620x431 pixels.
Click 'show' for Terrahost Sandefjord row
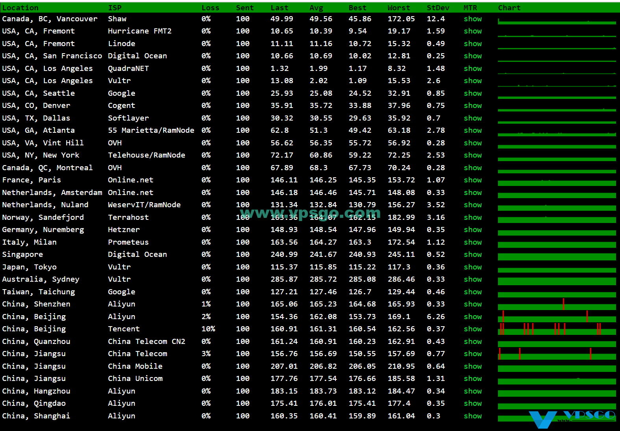(x=473, y=217)
